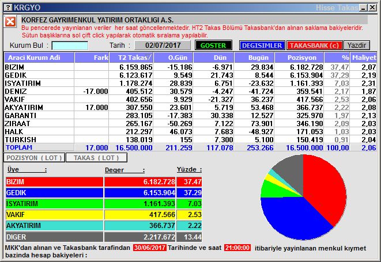
Task: Click DENIZ Fark value -17.000
Action: point(96,92)
